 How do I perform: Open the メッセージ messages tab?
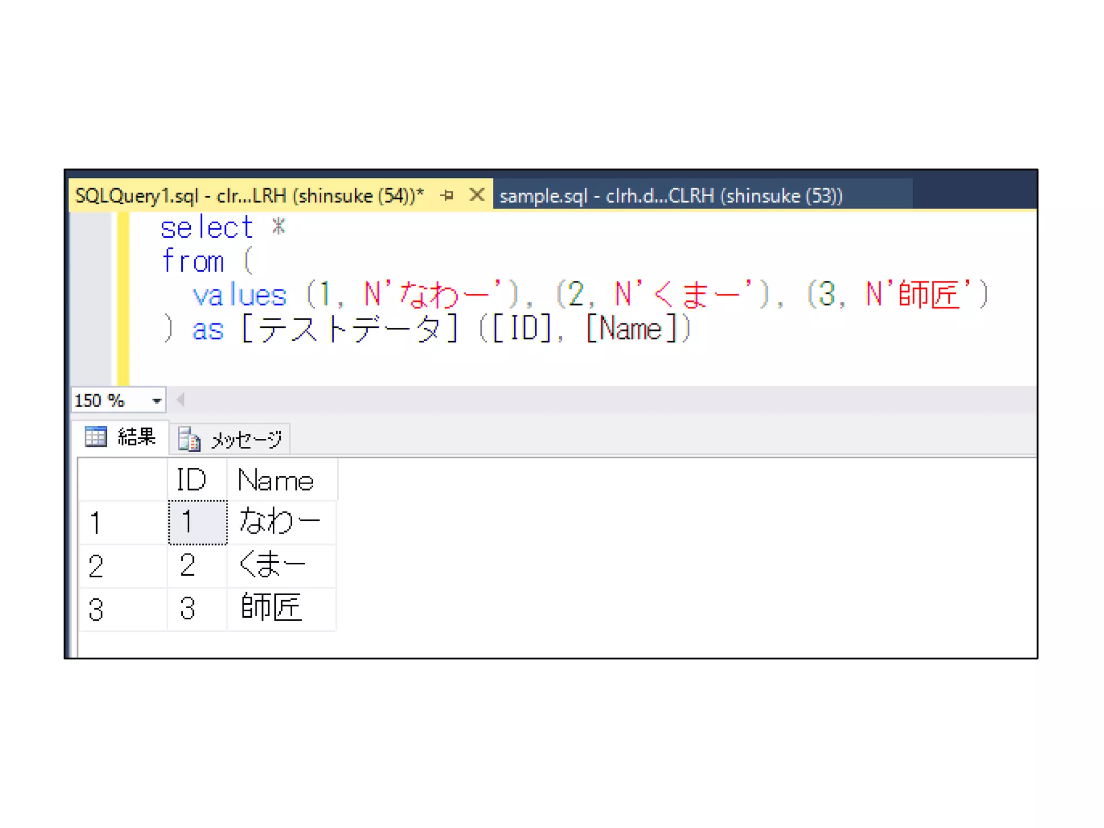click(246, 439)
